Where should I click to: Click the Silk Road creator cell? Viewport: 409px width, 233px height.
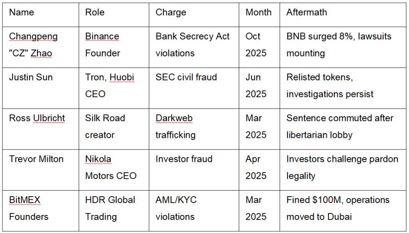pos(105,126)
